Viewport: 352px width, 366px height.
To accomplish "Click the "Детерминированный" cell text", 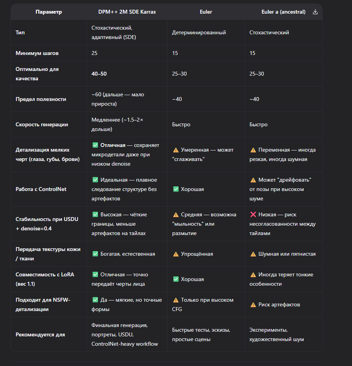I will click(199, 32).
